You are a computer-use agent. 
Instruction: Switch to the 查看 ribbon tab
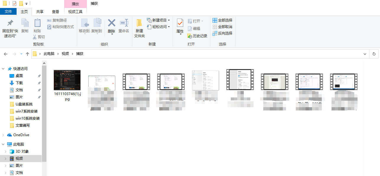55,12
